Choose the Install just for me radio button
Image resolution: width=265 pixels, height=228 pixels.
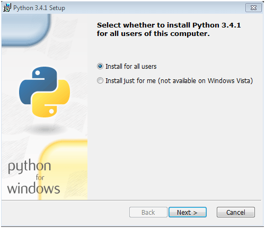coord(100,80)
